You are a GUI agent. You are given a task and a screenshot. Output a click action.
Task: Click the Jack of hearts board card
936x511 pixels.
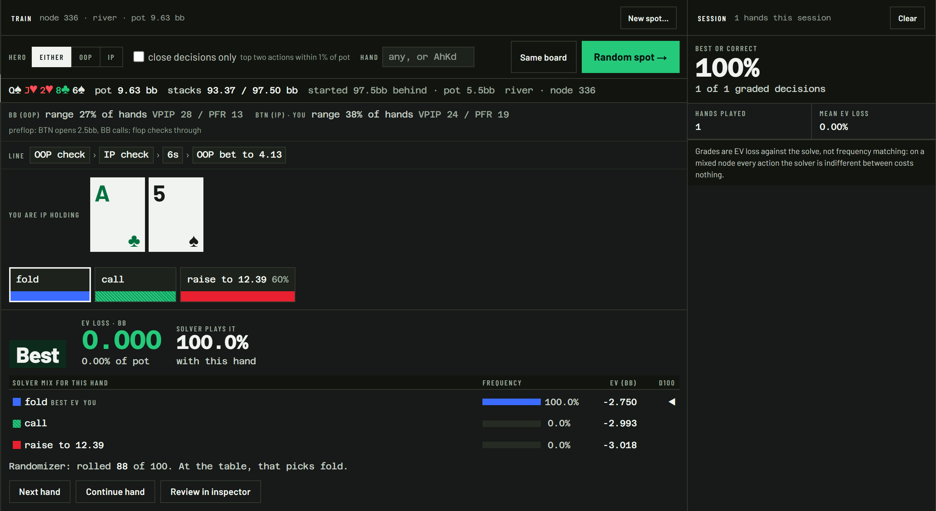pos(31,90)
